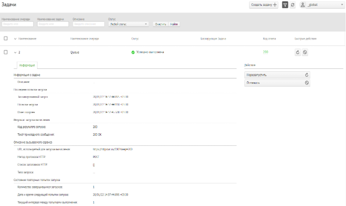
Task: Click the '{}' HTTP headers value
Action: click(x=94, y=165)
